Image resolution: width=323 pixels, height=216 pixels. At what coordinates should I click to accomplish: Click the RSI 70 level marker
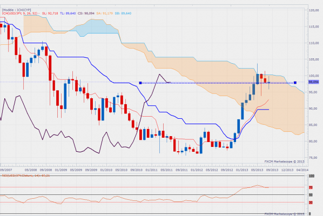[311, 187]
